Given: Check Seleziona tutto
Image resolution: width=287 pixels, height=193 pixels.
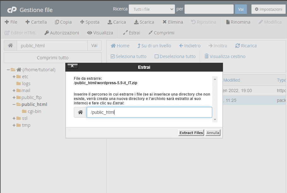Looking at the screenshot, I should click(x=128, y=56).
